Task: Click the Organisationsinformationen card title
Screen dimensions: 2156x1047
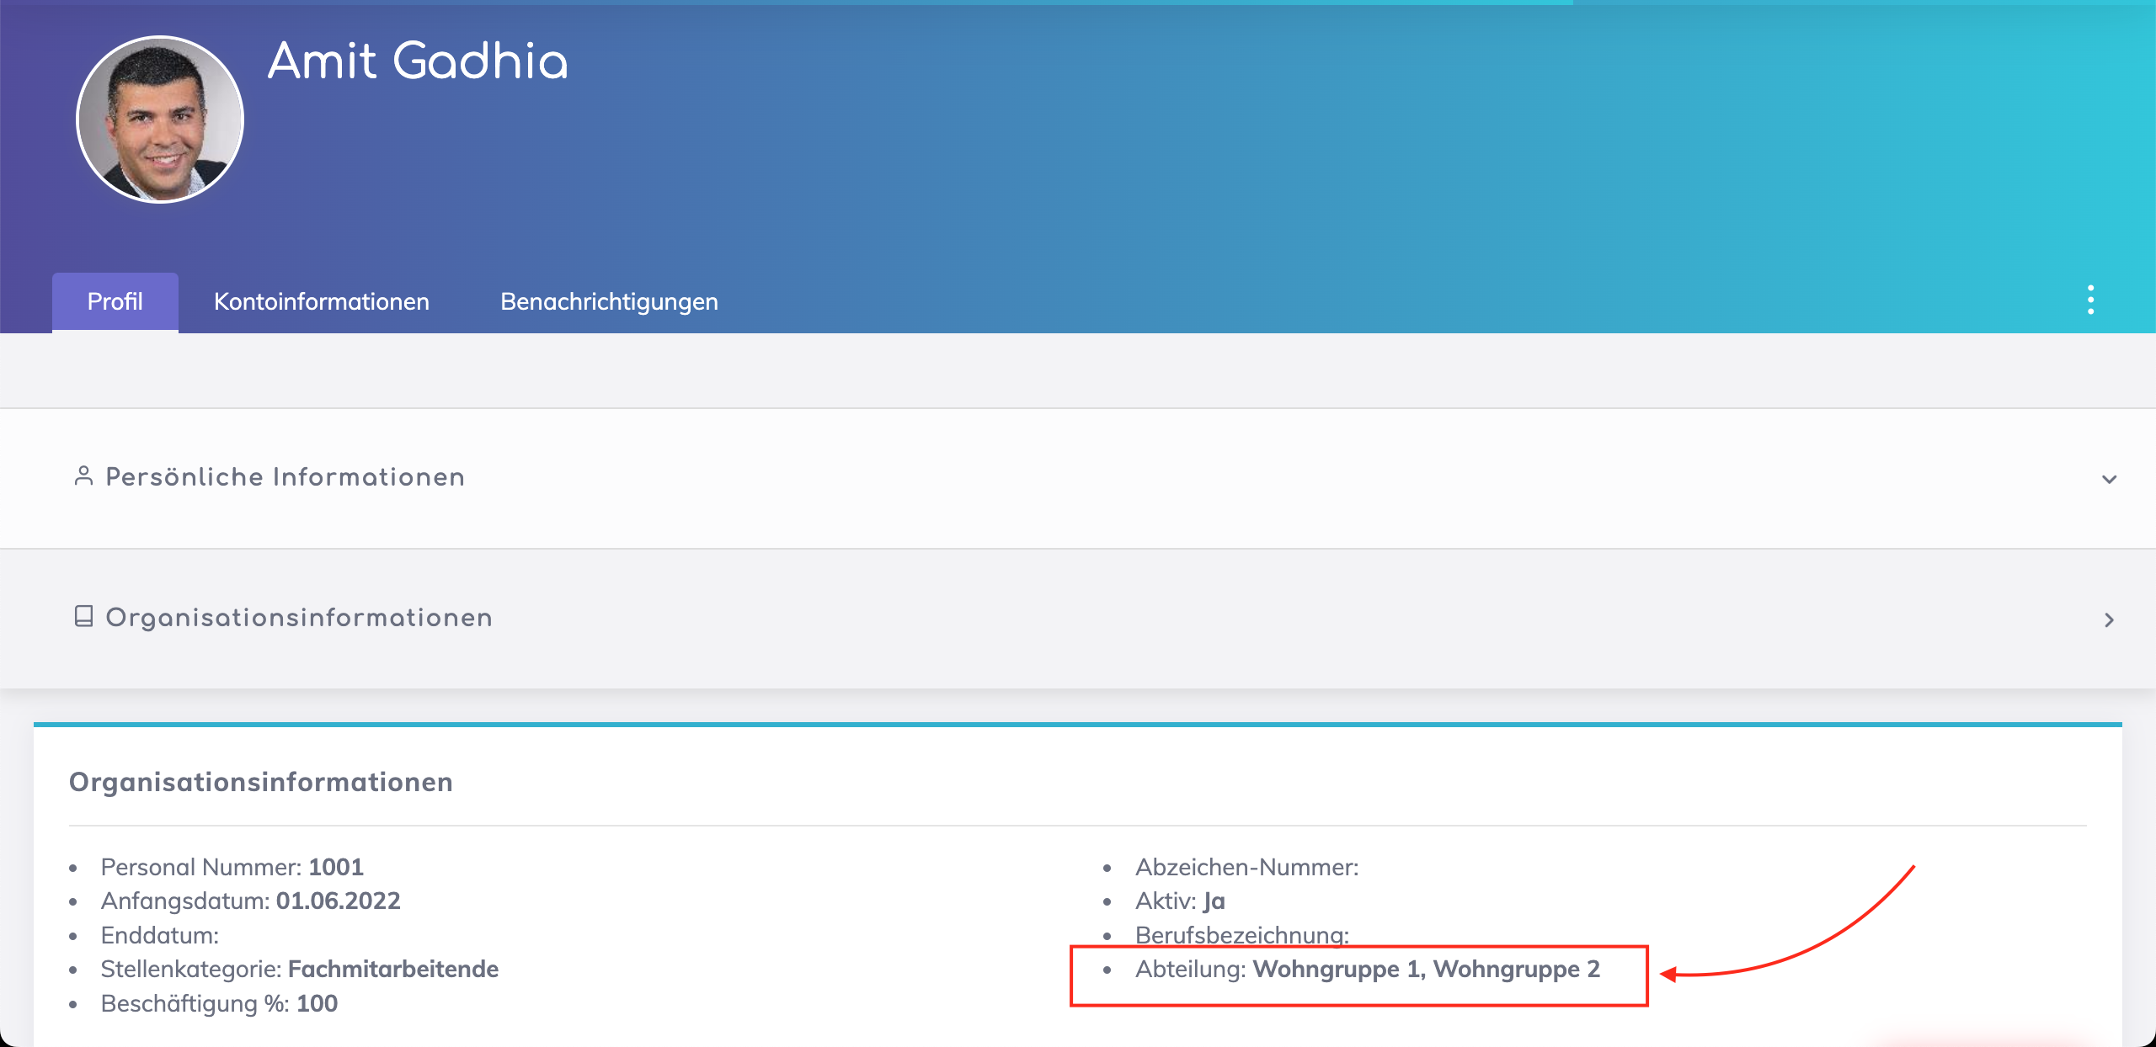Action: pos(260,782)
